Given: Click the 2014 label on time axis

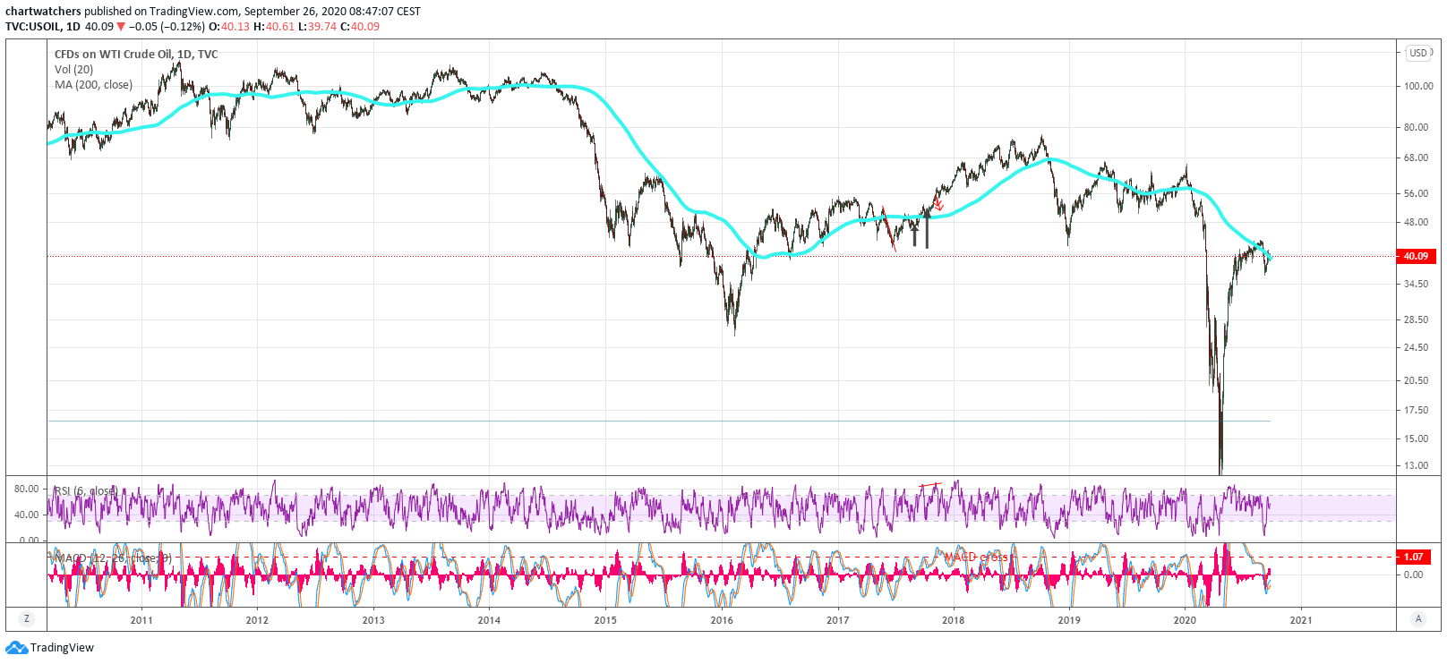Looking at the screenshot, I should 489,620.
